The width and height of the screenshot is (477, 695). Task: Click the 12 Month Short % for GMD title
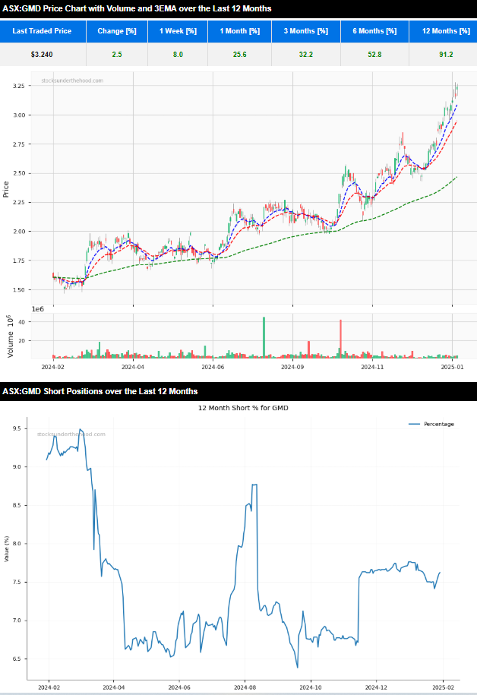point(243,408)
